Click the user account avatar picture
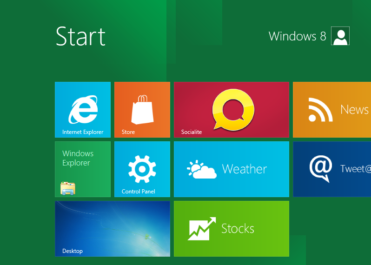Image resolution: width=371 pixels, height=265 pixels. (340, 36)
